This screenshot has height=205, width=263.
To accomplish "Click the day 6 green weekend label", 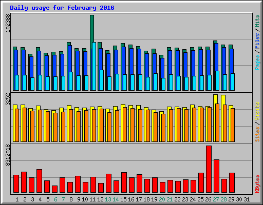I will coord(55,199).
